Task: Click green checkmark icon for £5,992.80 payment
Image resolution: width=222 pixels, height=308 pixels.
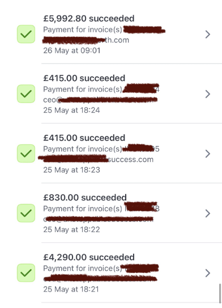Action: (x=26, y=34)
